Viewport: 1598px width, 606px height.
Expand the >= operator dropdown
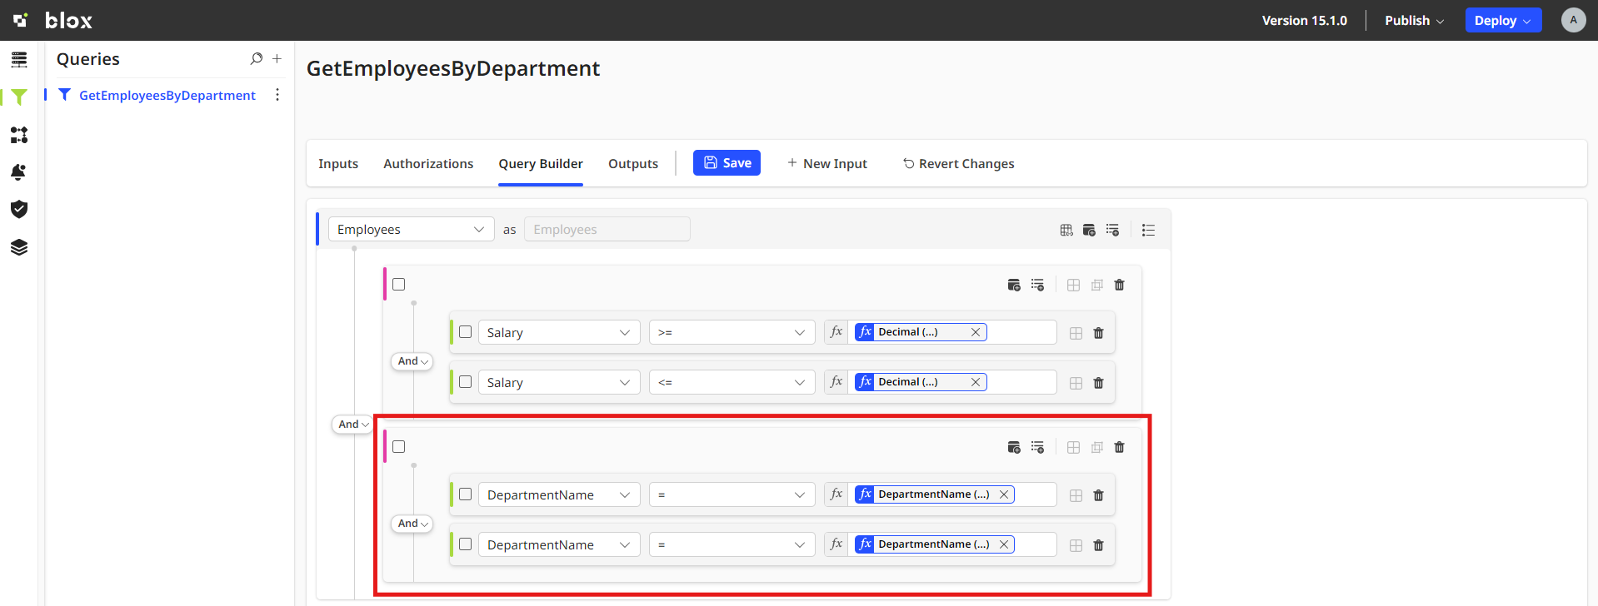pos(731,333)
